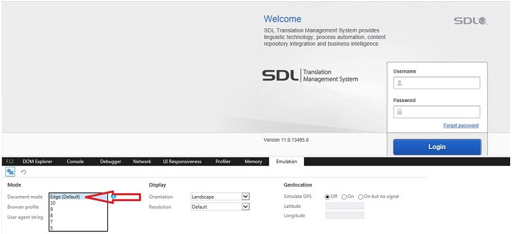Switch to the Network tab
512x234 pixels.
[x=142, y=161]
